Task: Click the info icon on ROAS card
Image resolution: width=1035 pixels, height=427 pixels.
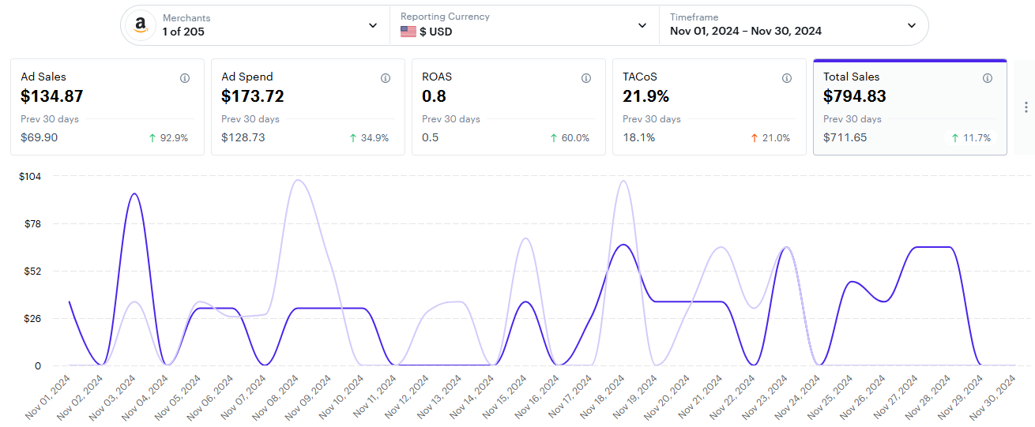Action: (x=586, y=78)
